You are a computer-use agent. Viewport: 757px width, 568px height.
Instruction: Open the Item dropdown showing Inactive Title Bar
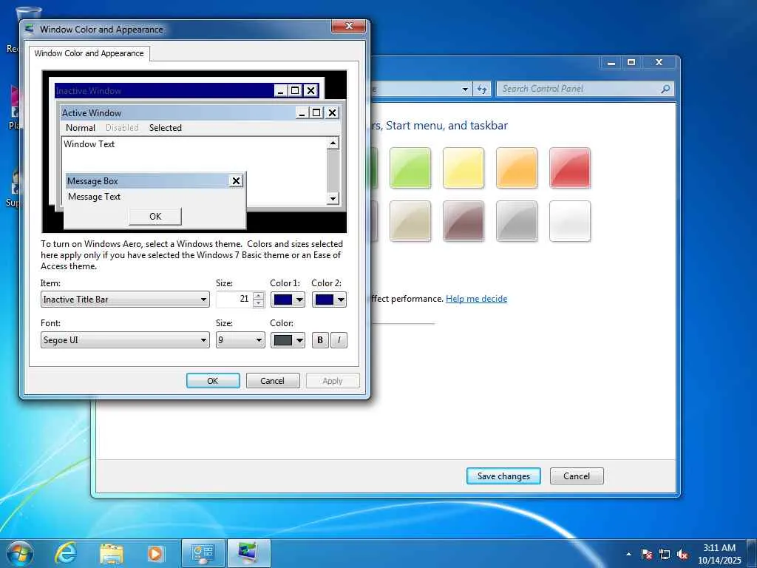(125, 300)
